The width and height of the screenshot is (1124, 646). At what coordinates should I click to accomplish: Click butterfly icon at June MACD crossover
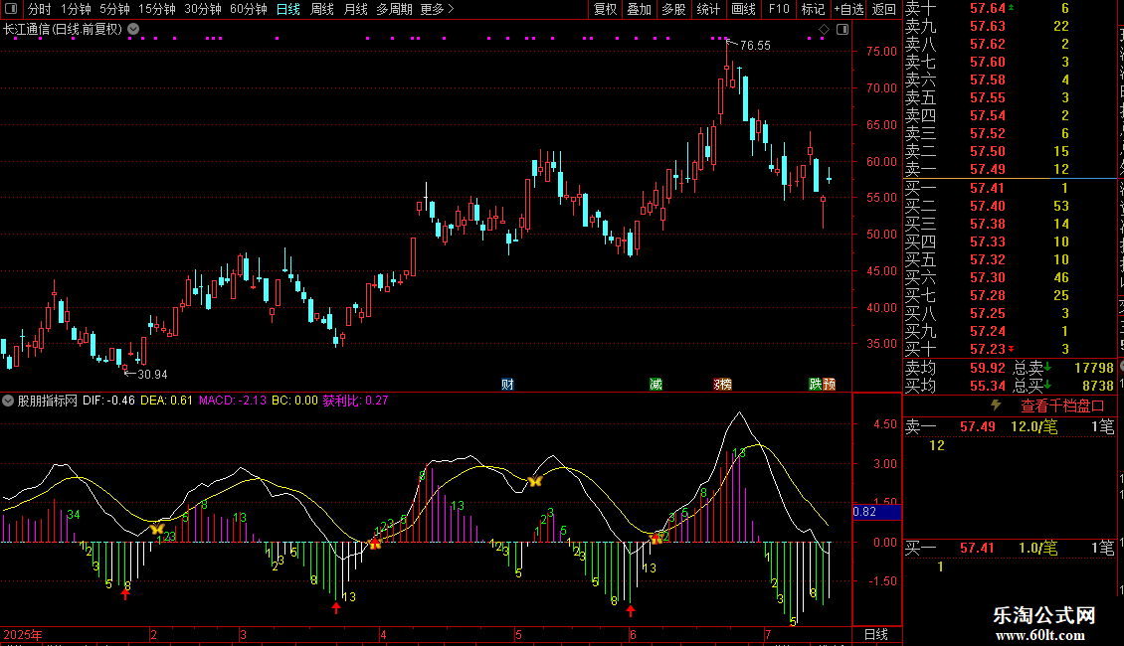[x=656, y=539]
